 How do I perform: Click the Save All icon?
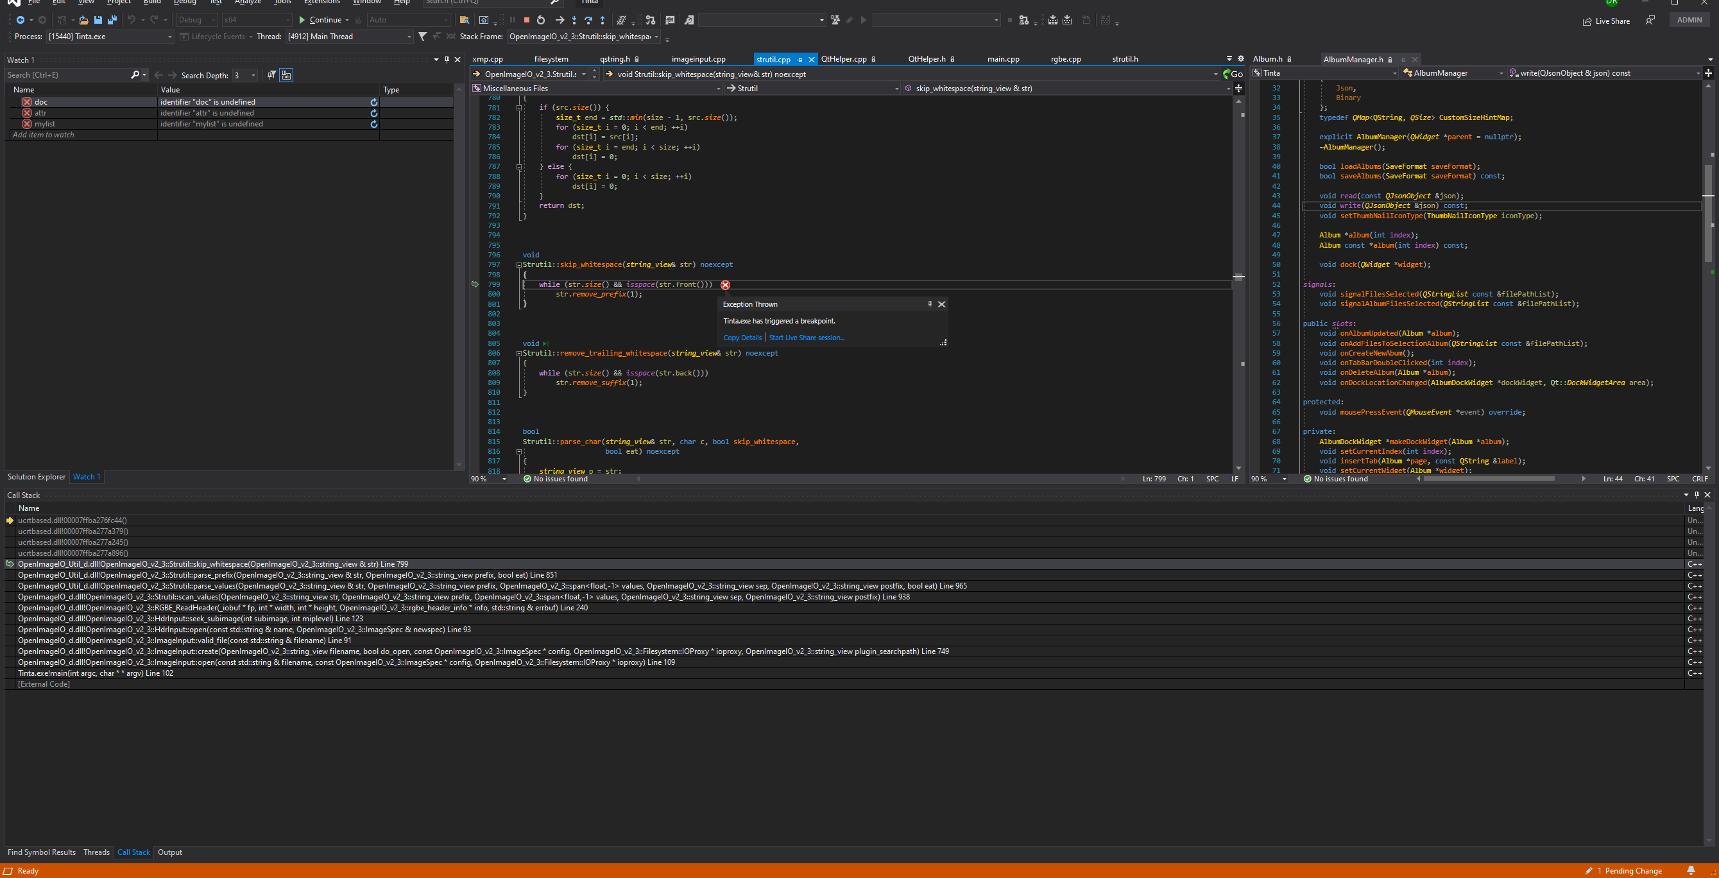tap(112, 20)
